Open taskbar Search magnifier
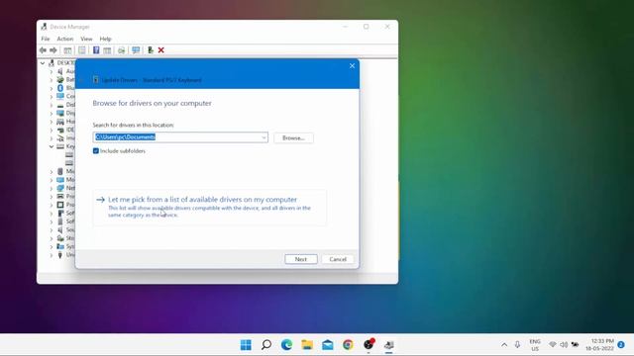634x356 pixels. (266, 345)
